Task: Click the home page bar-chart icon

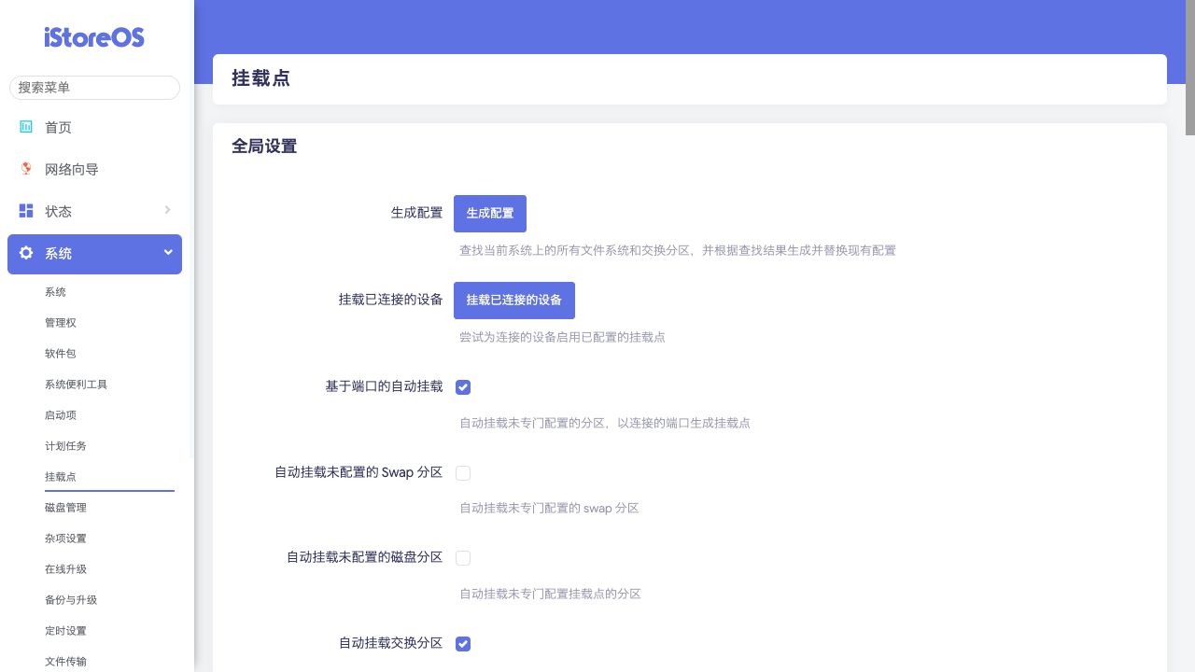Action: click(x=26, y=127)
